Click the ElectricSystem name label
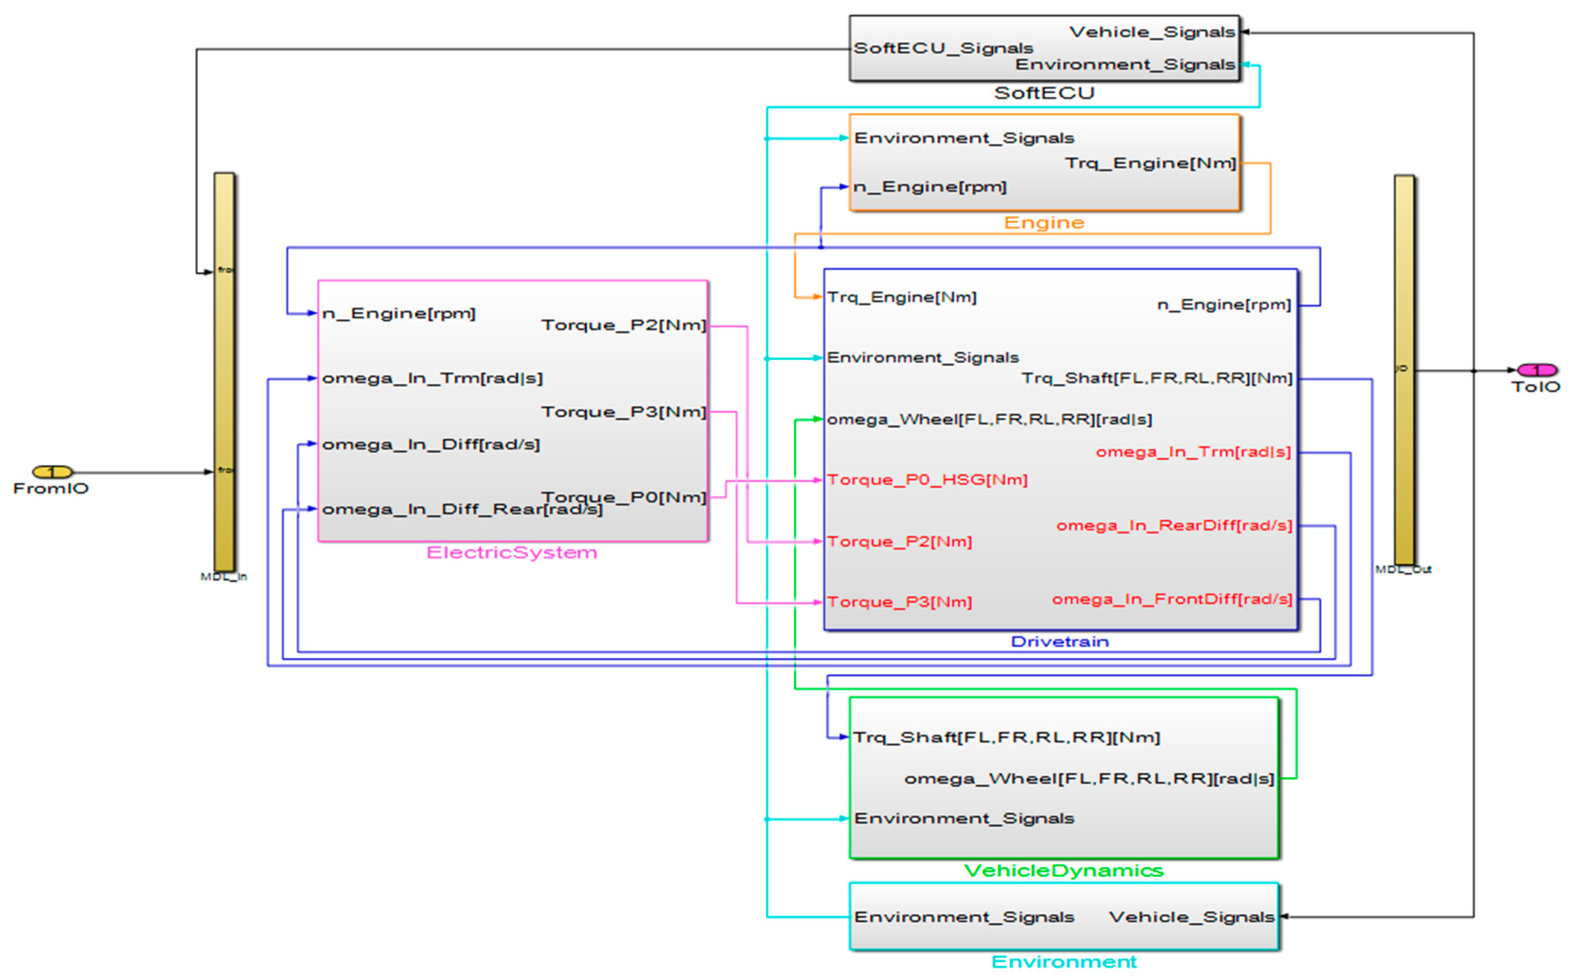This screenshot has width=1572, height=980. click(511, 552)
